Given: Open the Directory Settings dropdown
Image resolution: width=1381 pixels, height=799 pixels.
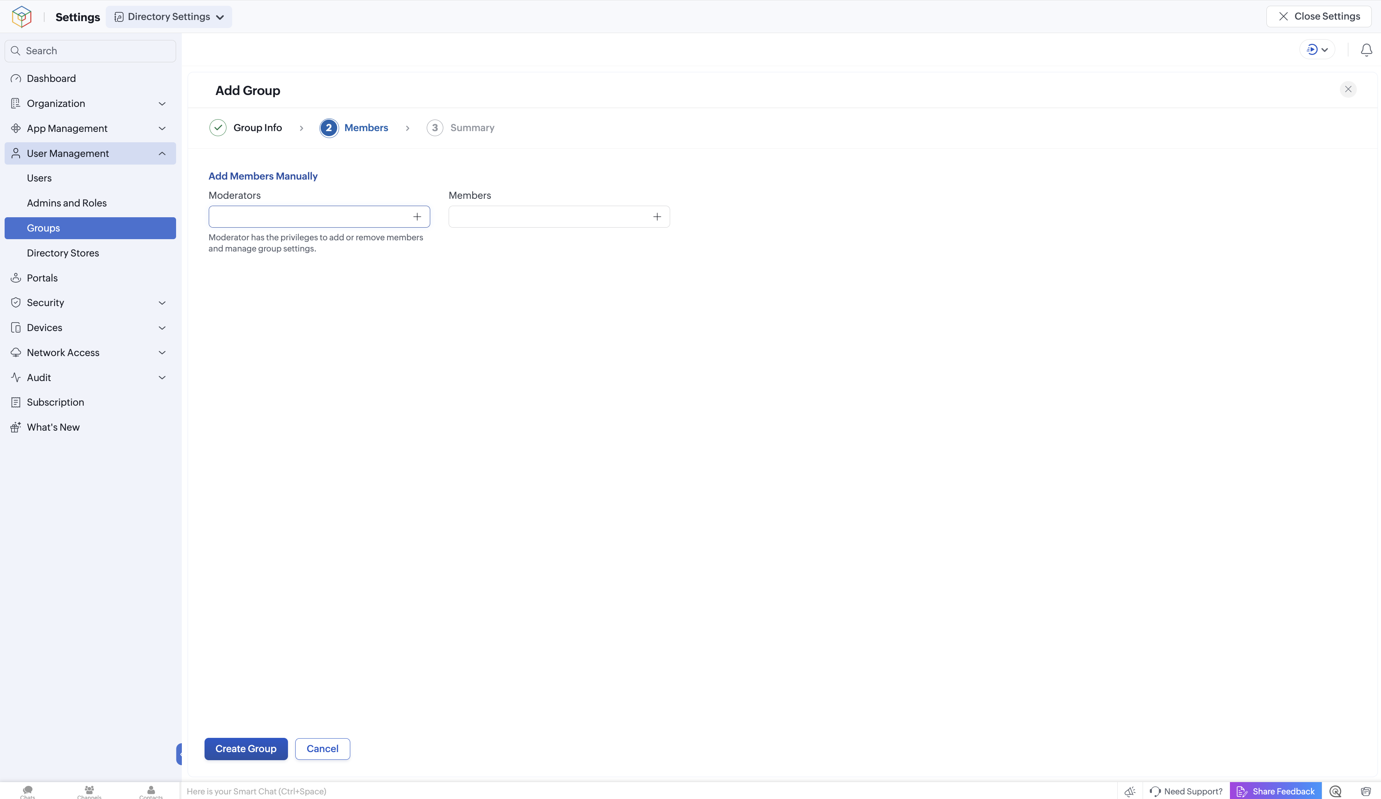Looking at the screenshot, I should tap(169, 17).
